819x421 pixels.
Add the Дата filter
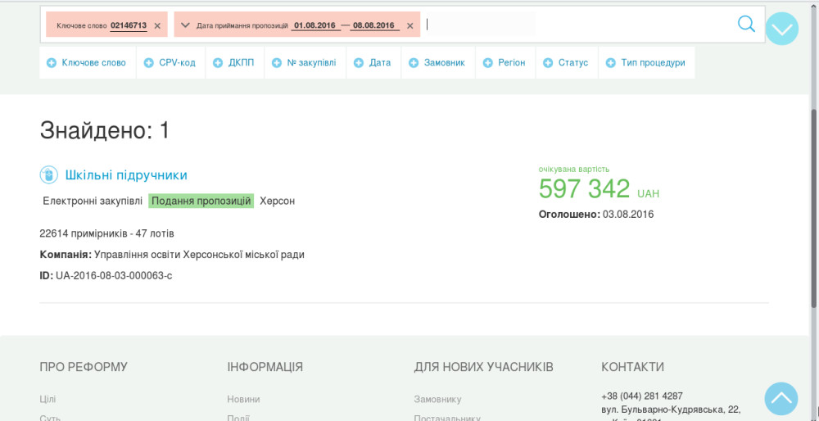click(x=373, y=63)
